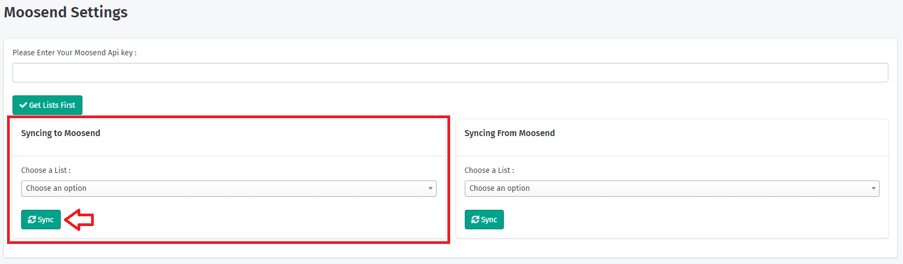Expand the Syncing From Moosend dropdown arrow
Screen dimensions: 903x264
click(873, 189)
